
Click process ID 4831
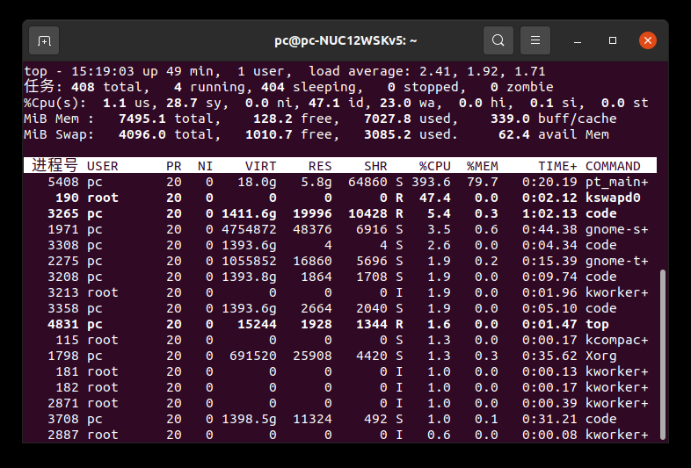click(63, 324)
